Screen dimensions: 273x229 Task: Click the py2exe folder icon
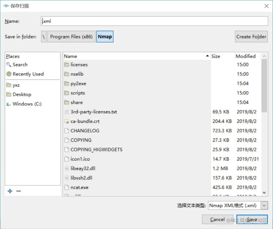click(x=66, y=83)
